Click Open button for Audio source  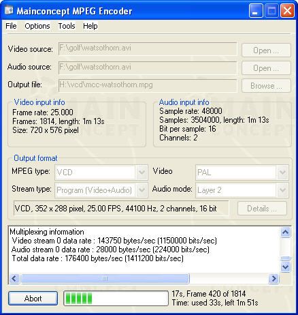point(266,68)
